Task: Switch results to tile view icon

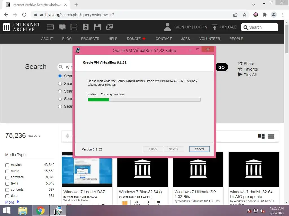Action: coord(261,136)
